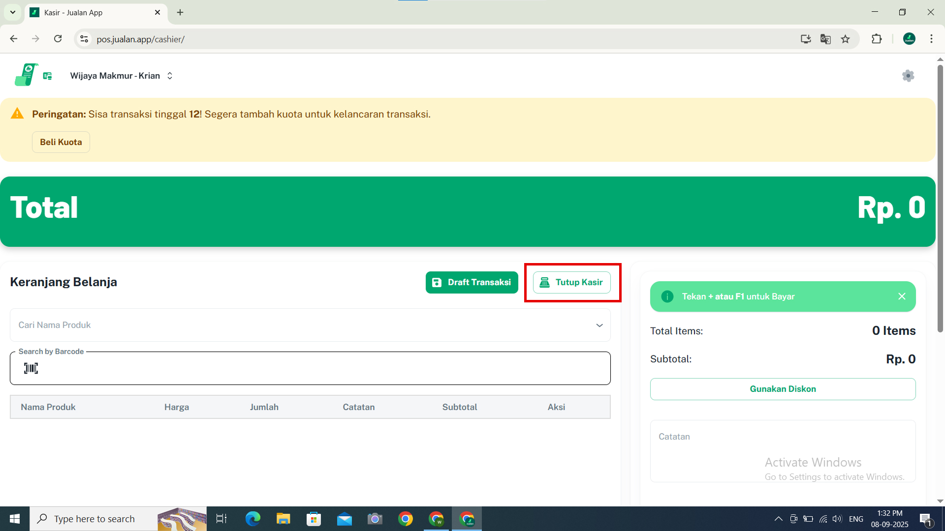
Task: Dismiss the 'Tekan + atau F1' hint
Action: (902, 296)
